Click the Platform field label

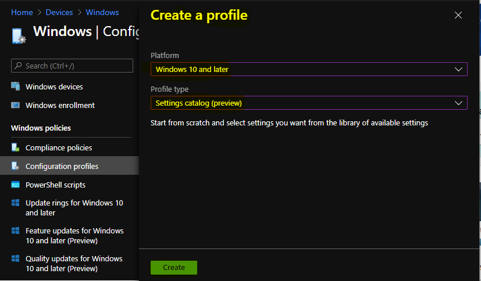[x=165, y=55]
